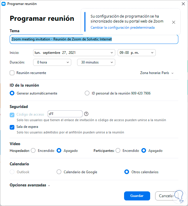Dismiss the sync notification banner
188x206 pixels.
pyautogui.click(x=174, y=22)
